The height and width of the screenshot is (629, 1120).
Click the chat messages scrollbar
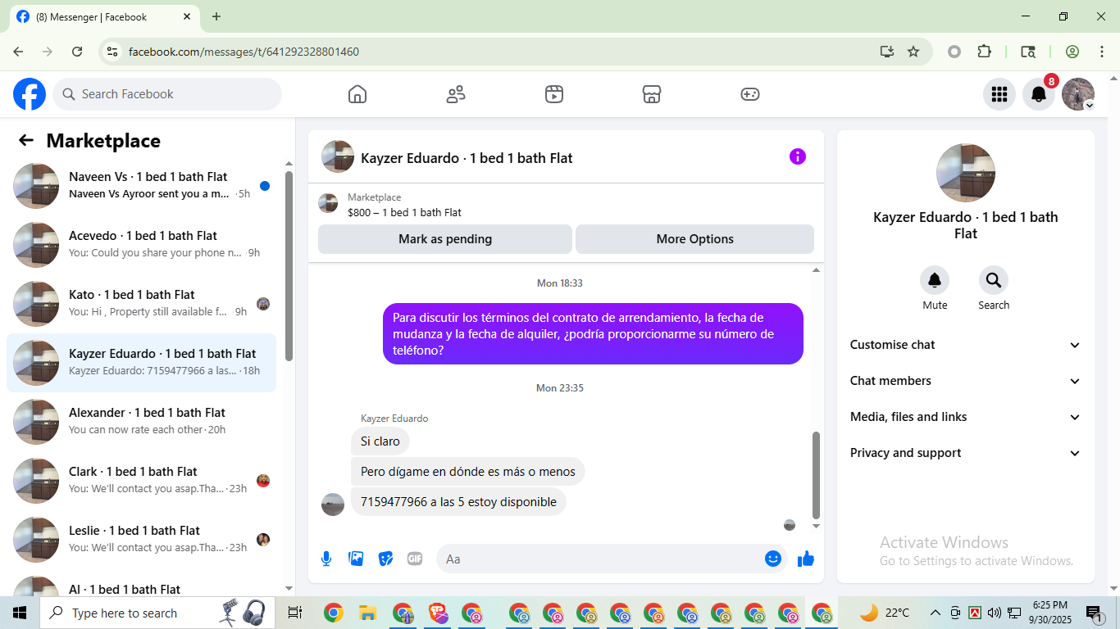tap(816, 475)
